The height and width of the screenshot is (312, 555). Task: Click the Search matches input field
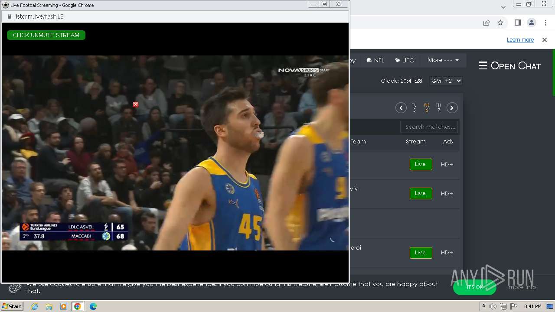pos(429,127)
